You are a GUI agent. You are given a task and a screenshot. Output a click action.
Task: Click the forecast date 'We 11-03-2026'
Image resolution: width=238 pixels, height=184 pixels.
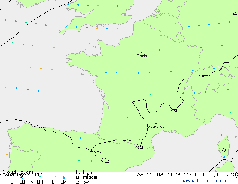[x=158, y=175]
